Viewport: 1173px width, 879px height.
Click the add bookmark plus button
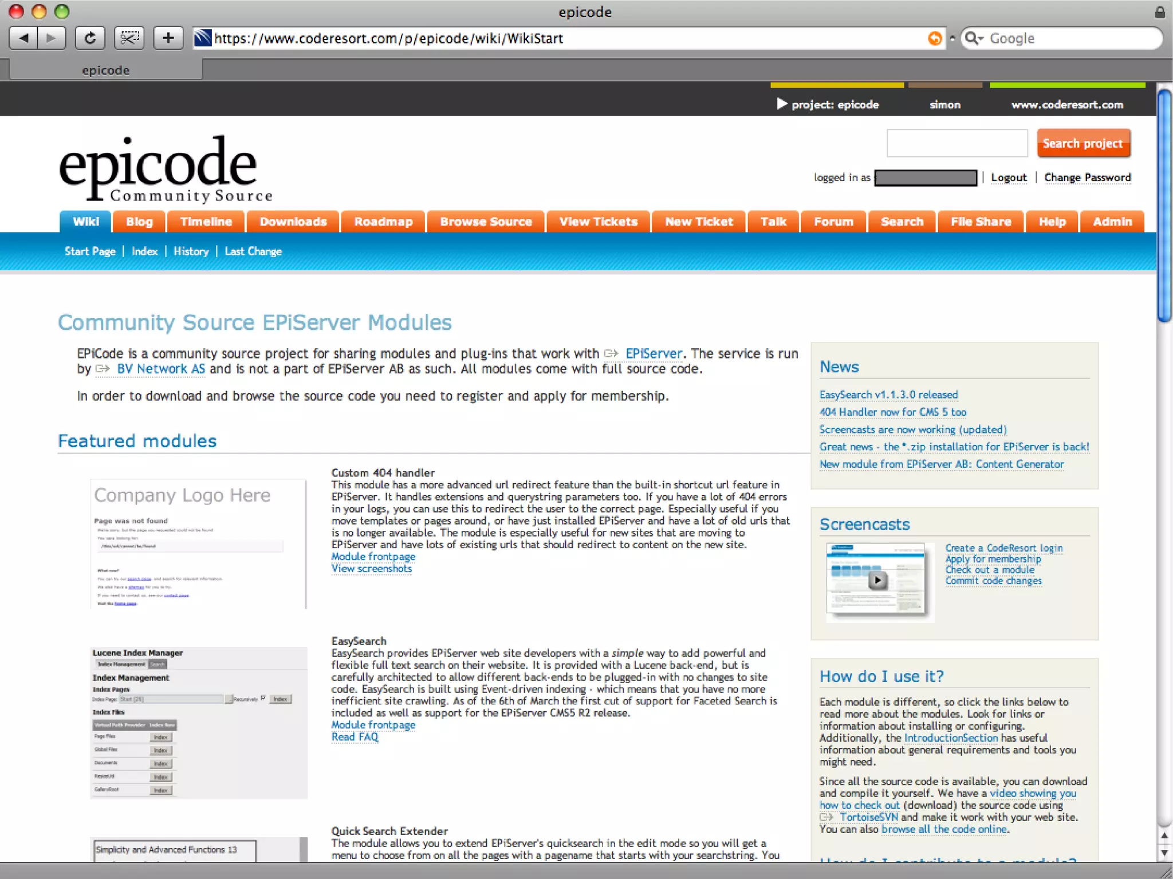pos(168,38)
